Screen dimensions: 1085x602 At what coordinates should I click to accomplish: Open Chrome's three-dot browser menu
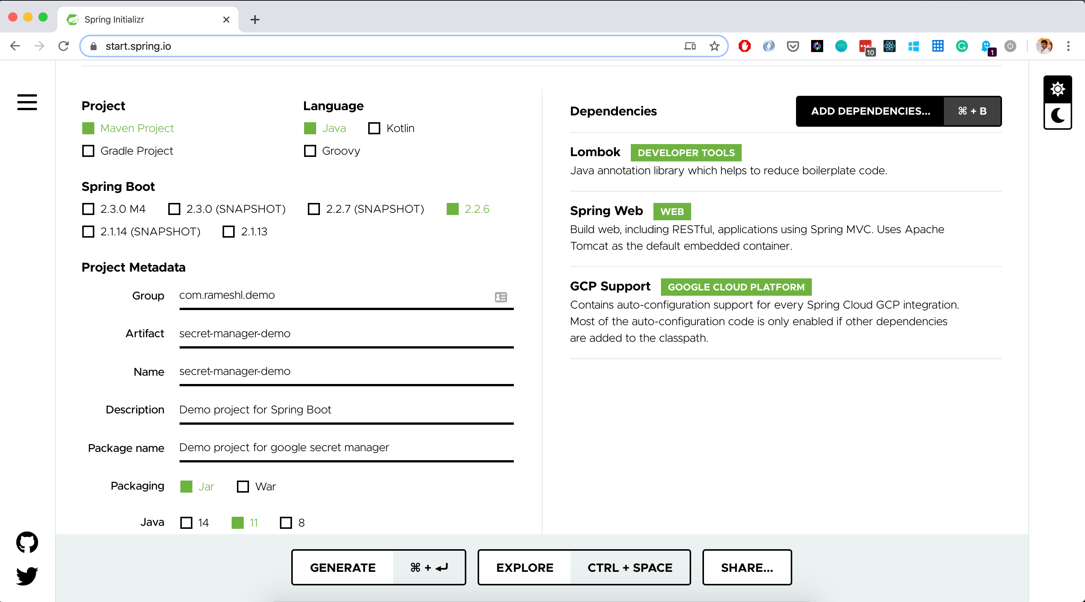tap(1068, 46)
